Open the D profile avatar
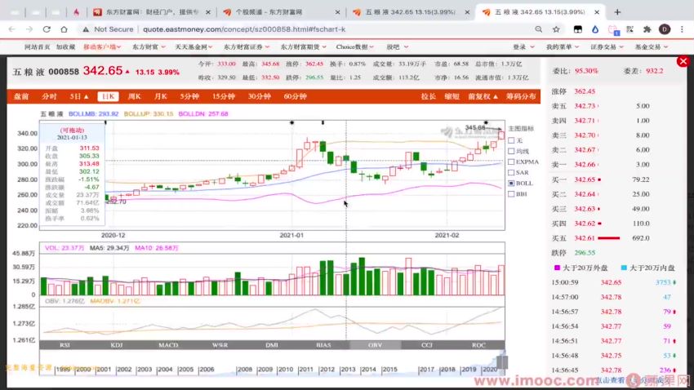Viewport: 694px width, 390px height. point(665,29)
